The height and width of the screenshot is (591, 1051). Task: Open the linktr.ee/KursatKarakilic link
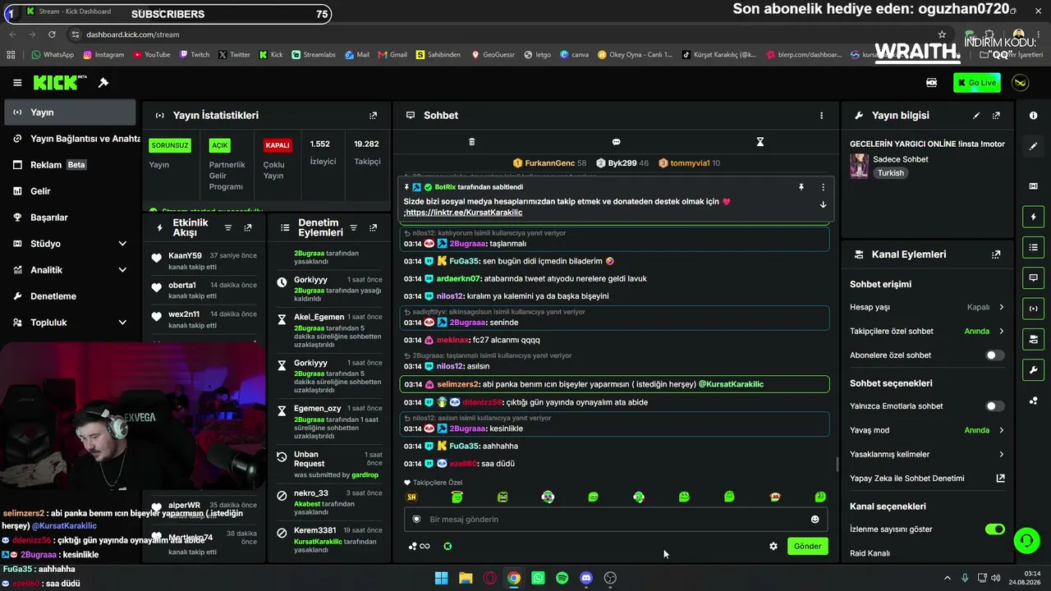tap(464, 213)
